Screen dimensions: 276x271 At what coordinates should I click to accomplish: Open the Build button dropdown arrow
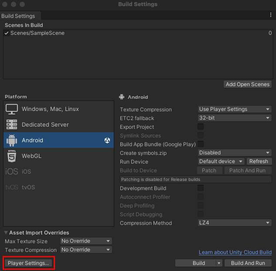[x=219, y=263]
